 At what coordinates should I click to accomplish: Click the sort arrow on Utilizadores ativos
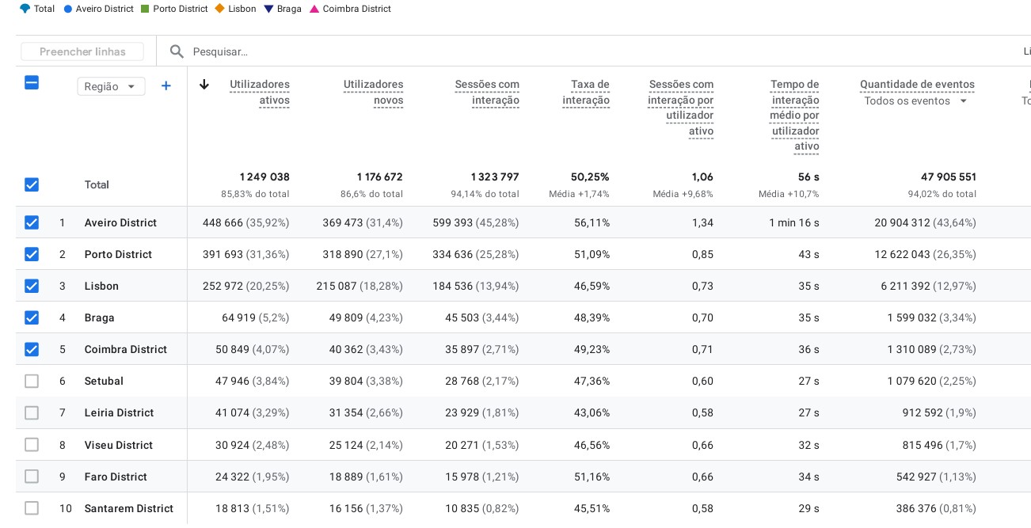204,85
